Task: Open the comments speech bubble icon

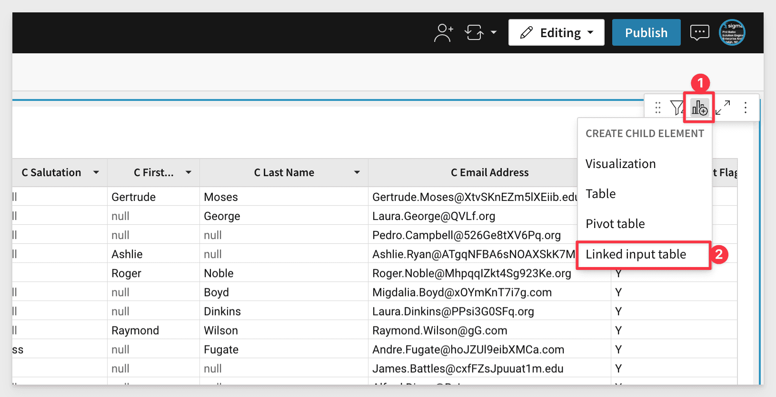Action: pyautogui.click(x=699, y=33)
